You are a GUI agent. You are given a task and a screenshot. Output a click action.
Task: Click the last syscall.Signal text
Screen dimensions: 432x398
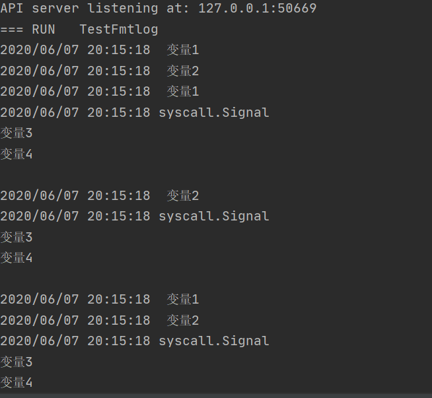213,341
